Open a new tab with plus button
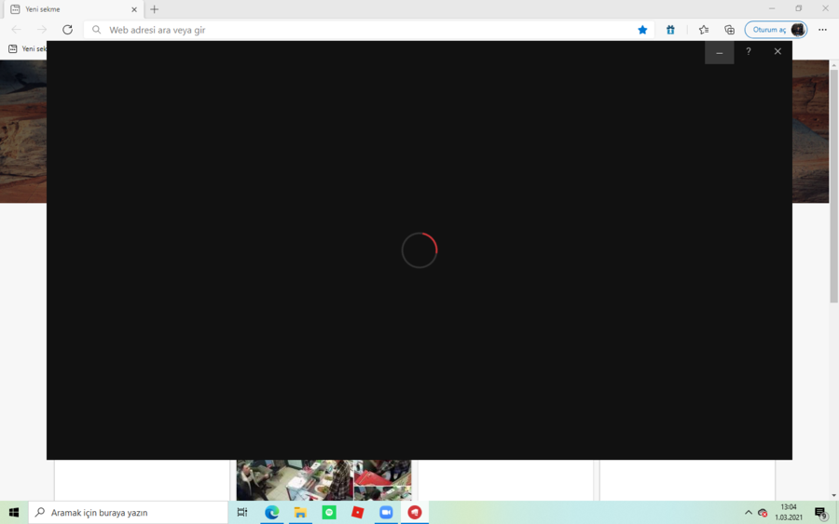 click(x=154, y=9)
